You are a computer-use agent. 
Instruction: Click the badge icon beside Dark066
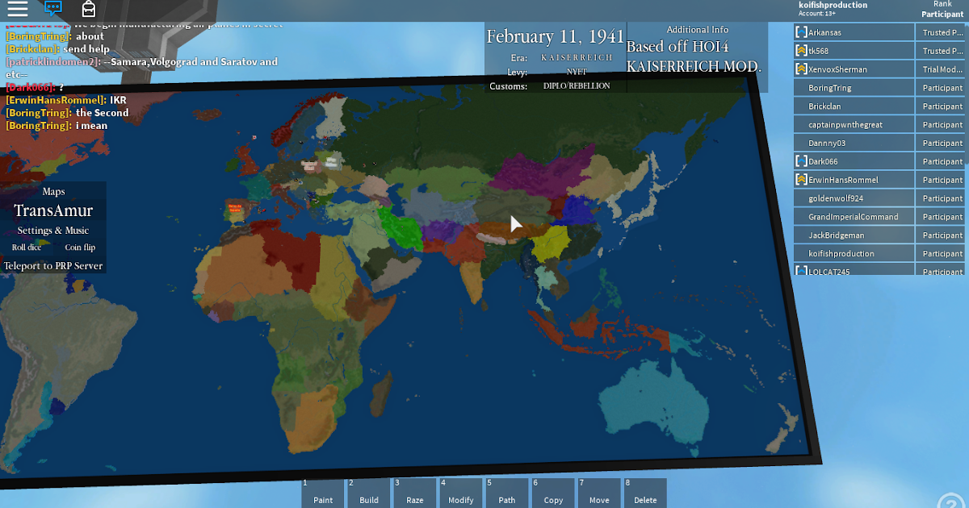(801, 161)
